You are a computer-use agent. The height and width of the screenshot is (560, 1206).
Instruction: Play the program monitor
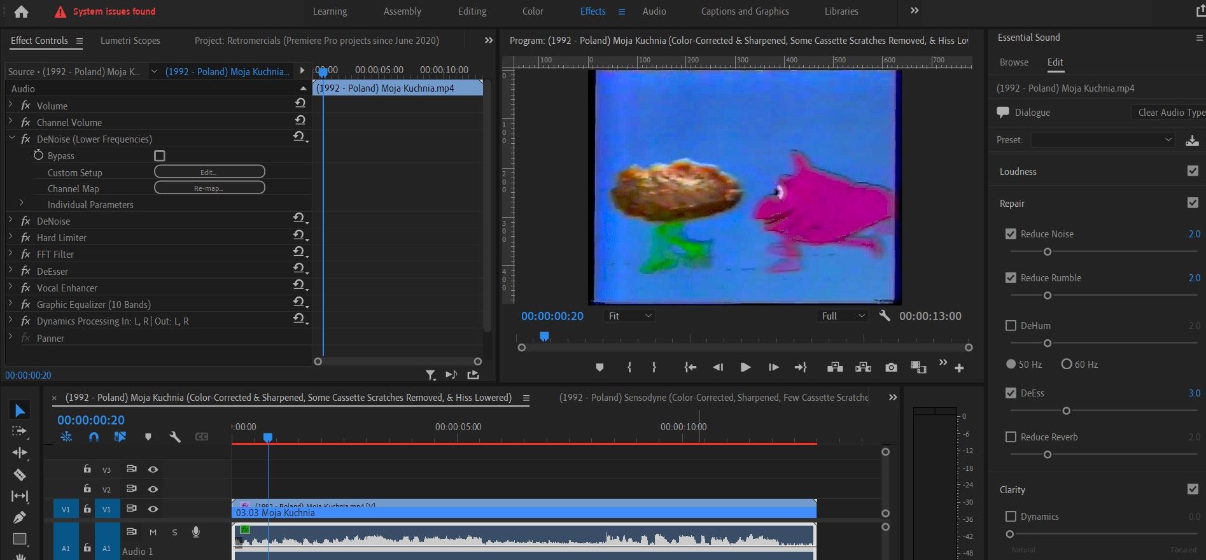[x=745, y=367]
